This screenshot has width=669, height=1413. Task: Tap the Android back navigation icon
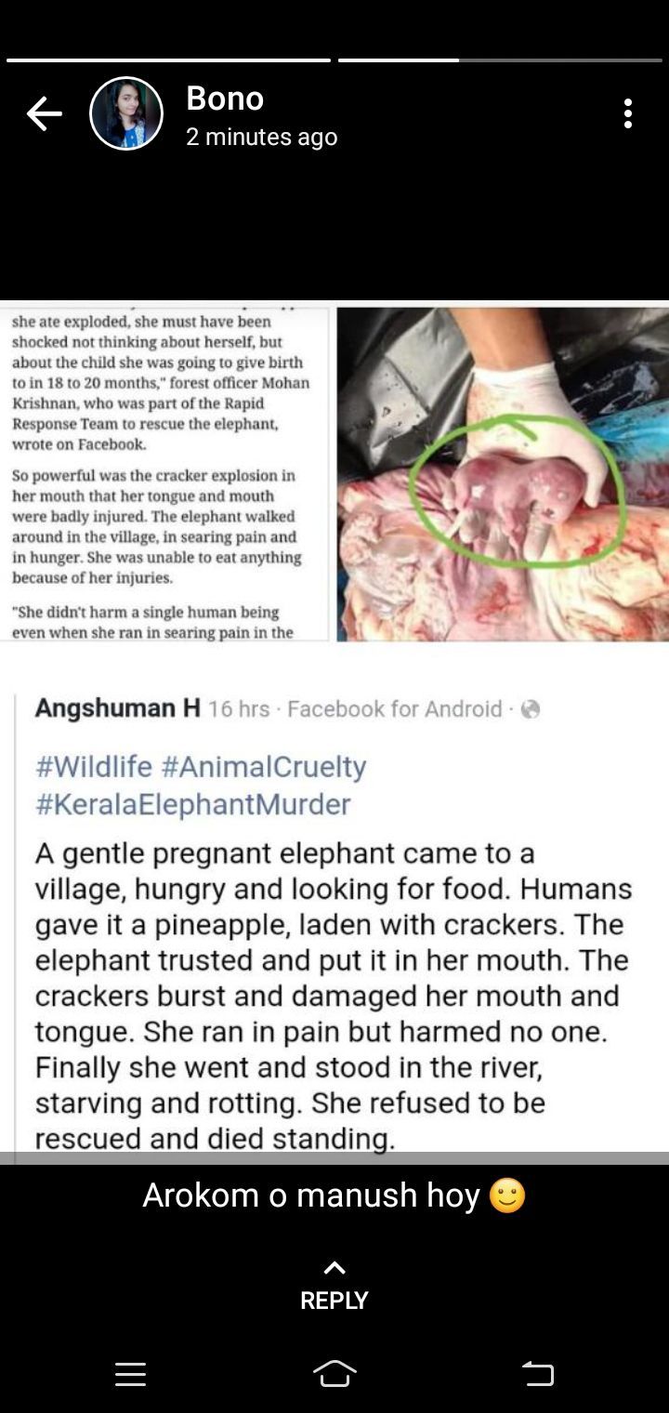coord(538,1374)
